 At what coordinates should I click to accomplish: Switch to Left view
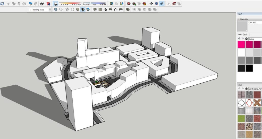pos(121,9)
